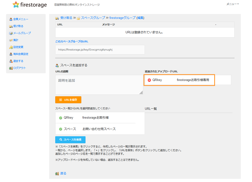The width and height of the screenshot is (252, 182).
Task: Click the 設定変更 keys icon
Action: coord(11,47)
